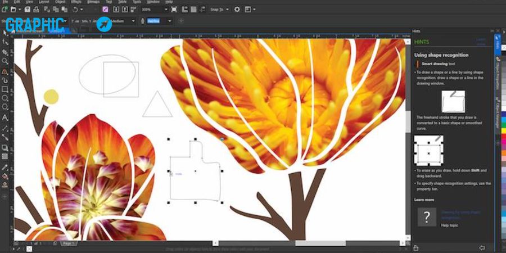Select the Zoom tool in toolbox
This screenshot has height=253, width=506.
tap(5, 61)
